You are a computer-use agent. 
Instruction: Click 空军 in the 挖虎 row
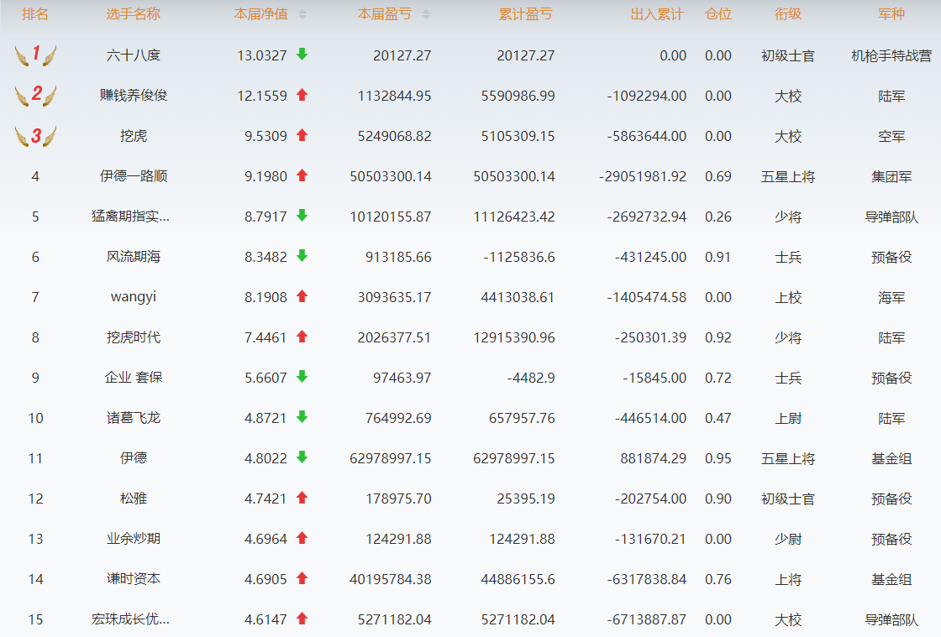point(891,136)
